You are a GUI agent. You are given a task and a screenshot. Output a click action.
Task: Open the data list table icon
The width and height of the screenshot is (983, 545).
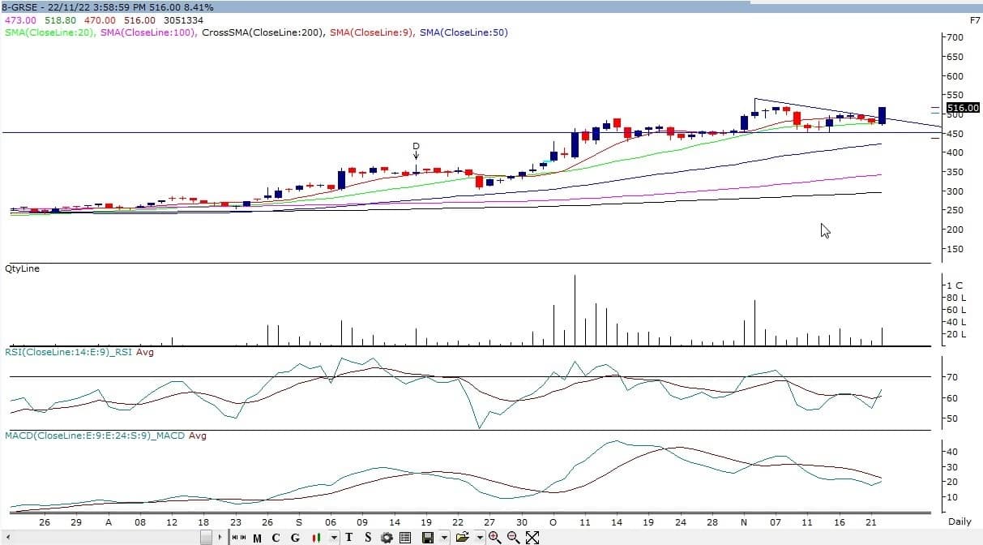[405, 537]
